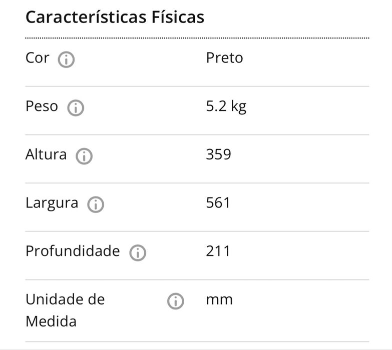Click the Profundidade info icon
The width and height of the screenshot is (392, 350).
click(138, 253)
